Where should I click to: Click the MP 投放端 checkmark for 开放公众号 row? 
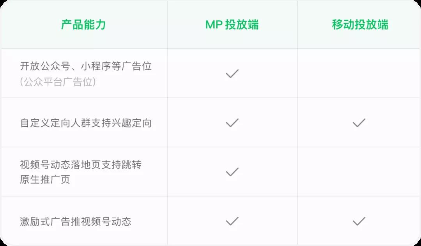click(232, 73)
